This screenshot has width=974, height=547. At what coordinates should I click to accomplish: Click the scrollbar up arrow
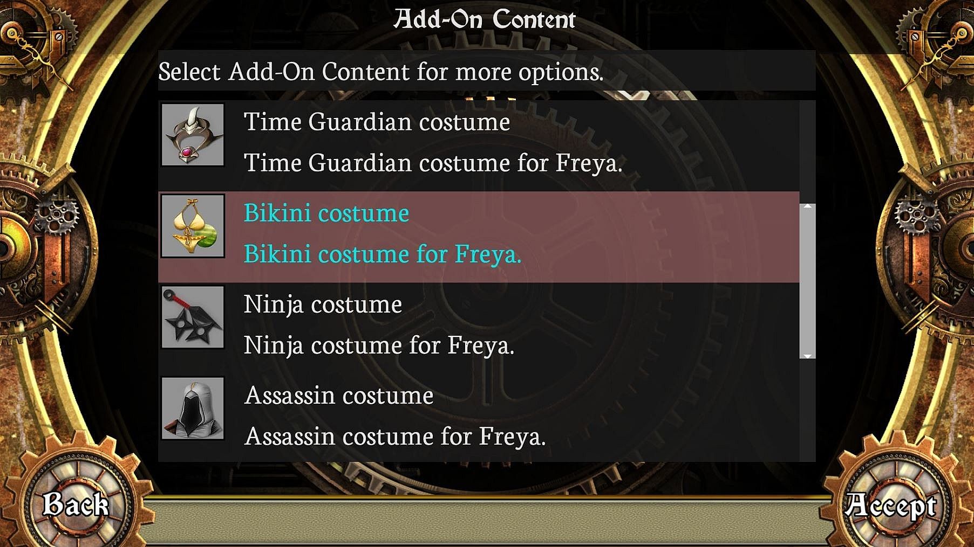[807, 206]
